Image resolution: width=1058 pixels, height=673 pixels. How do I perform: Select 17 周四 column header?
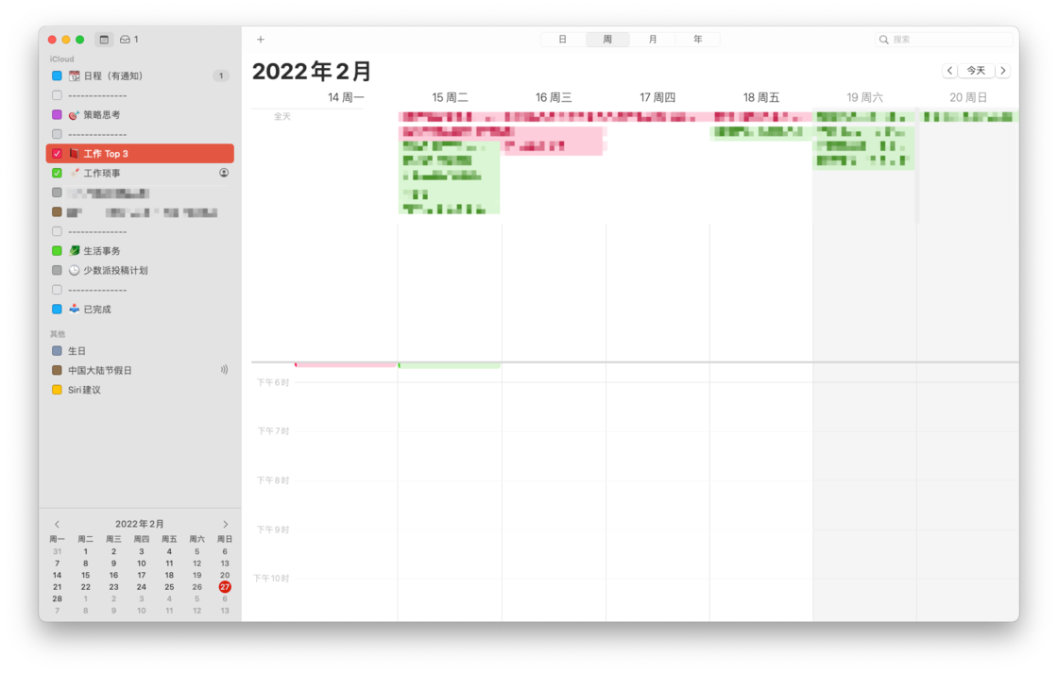657,98
